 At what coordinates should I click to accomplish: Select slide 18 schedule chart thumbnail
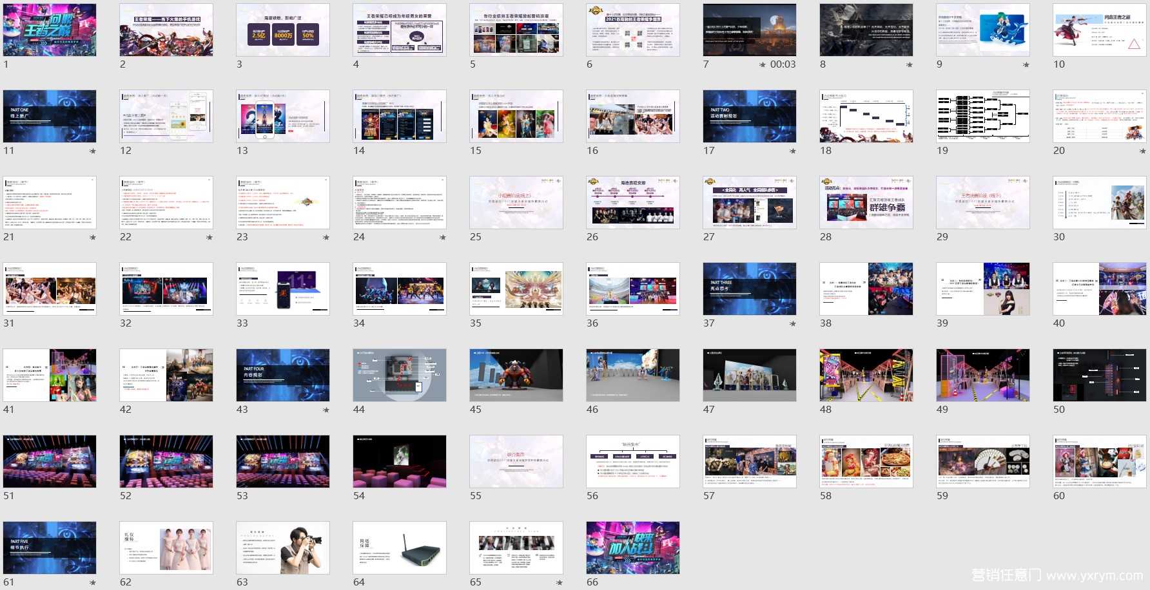click(x=866, y=117)
